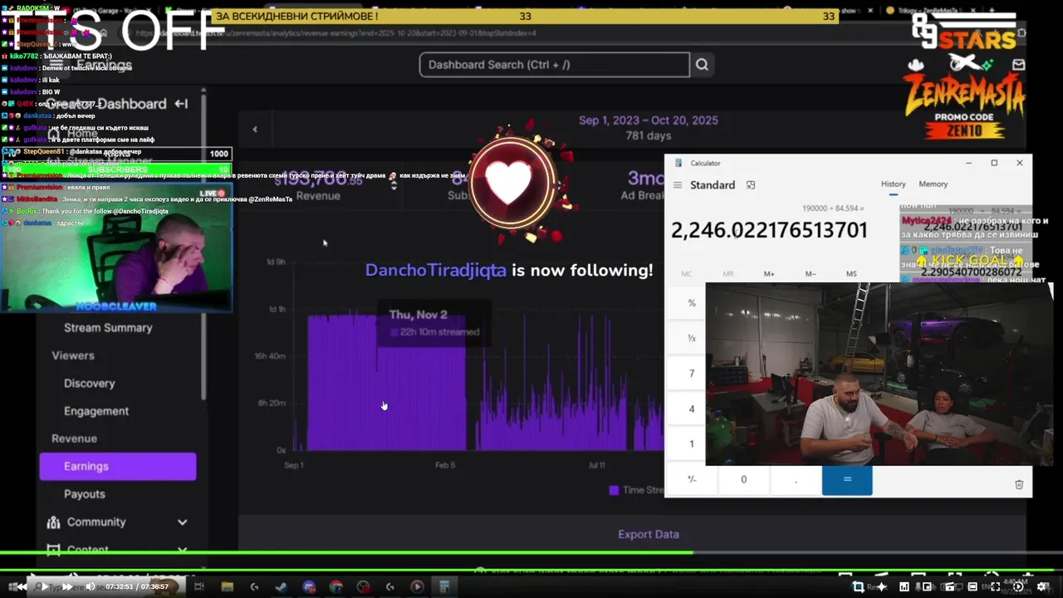Click the 0 key in Calculator

743,479
